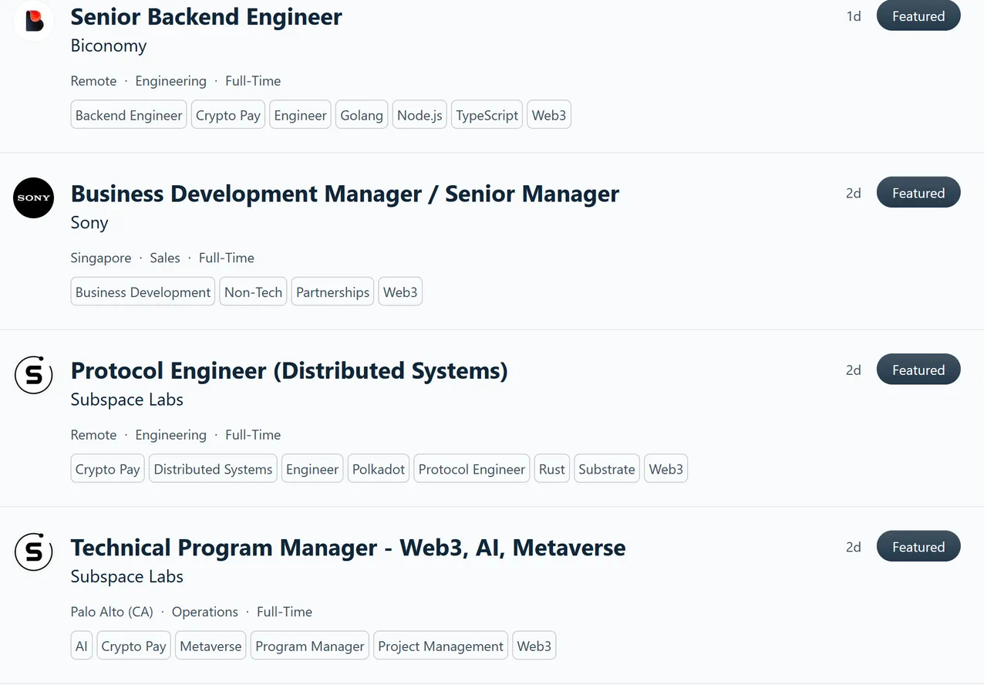This screenshot has width=987, height=685.
Task: Click Featured badge on the Sony listing
Action: (x=918, y=193)
